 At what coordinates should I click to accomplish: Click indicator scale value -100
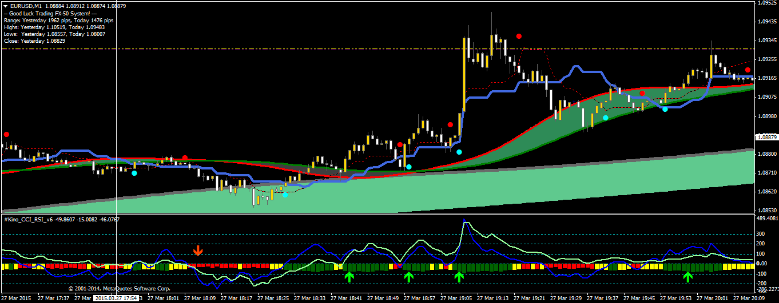(762, 274)
